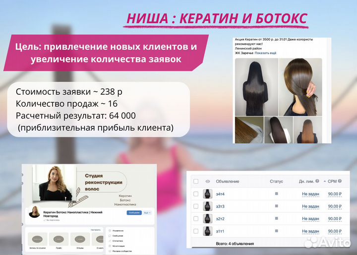Viewport: 357px width, 255px height.
Task: Click the pink goal banner starting 'Цель: привлечение'
Action: click(106, 53)
